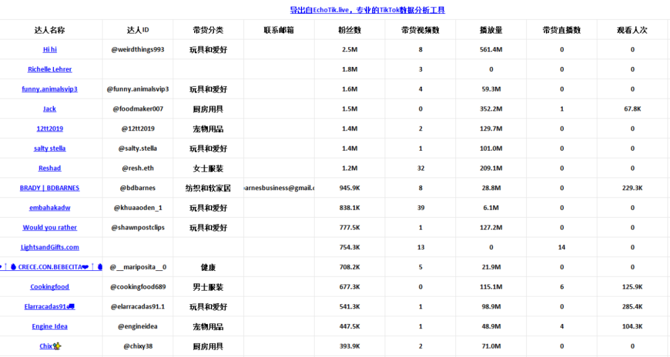This screenshot has width=670, height=357.
Task: Select the @foodmaker007 ID cell
Action: tap(138, 109)
